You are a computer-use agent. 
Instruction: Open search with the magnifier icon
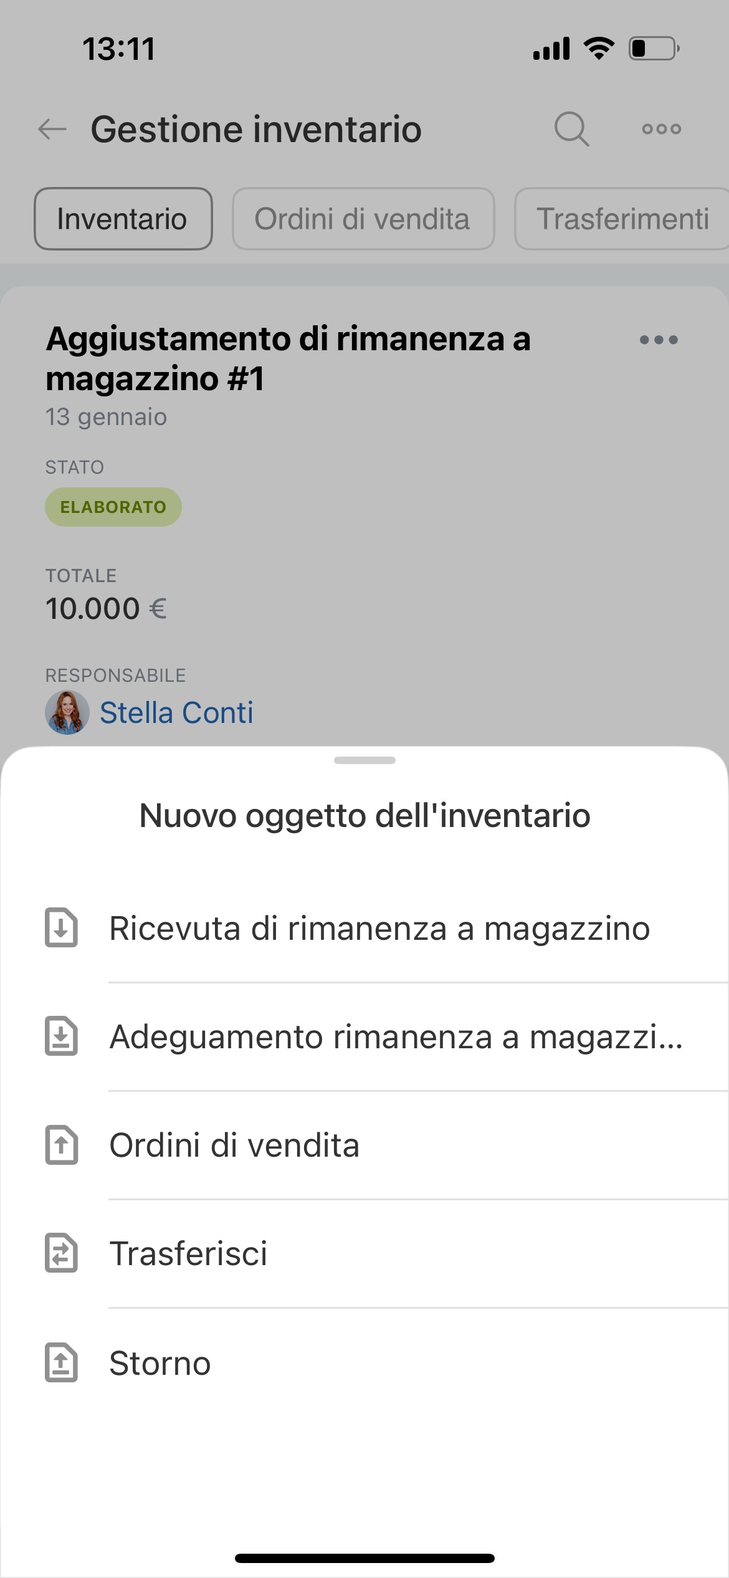(x=571, y=129)
